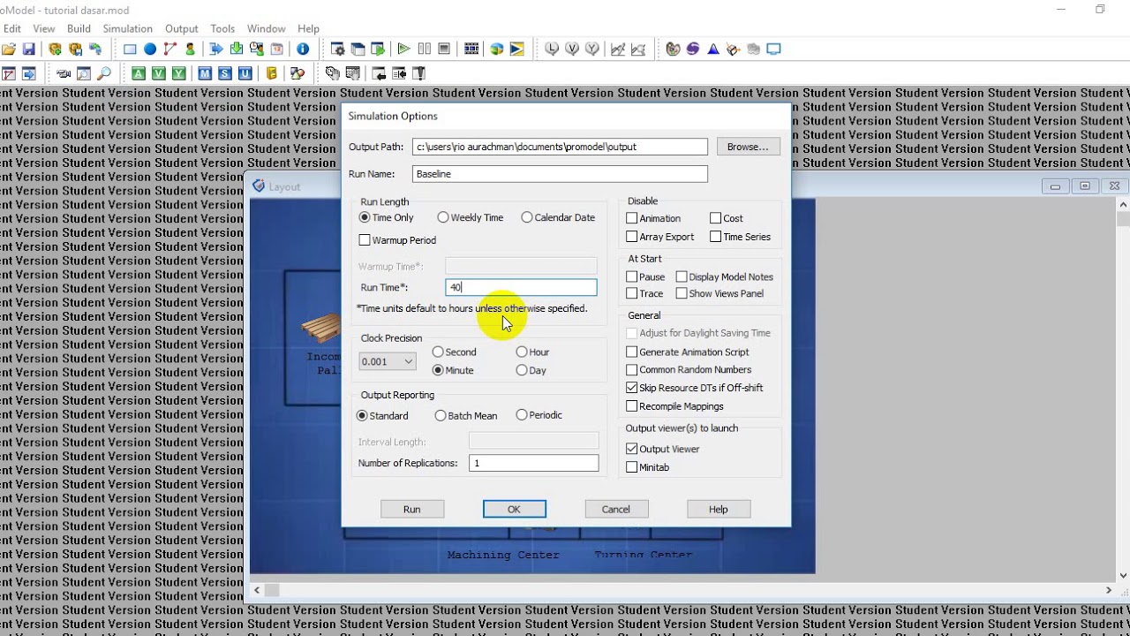
Task: Open the Window menu
Action: click(x=266, y=29)
